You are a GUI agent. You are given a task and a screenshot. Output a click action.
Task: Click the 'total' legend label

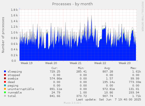tap(12, 96)
